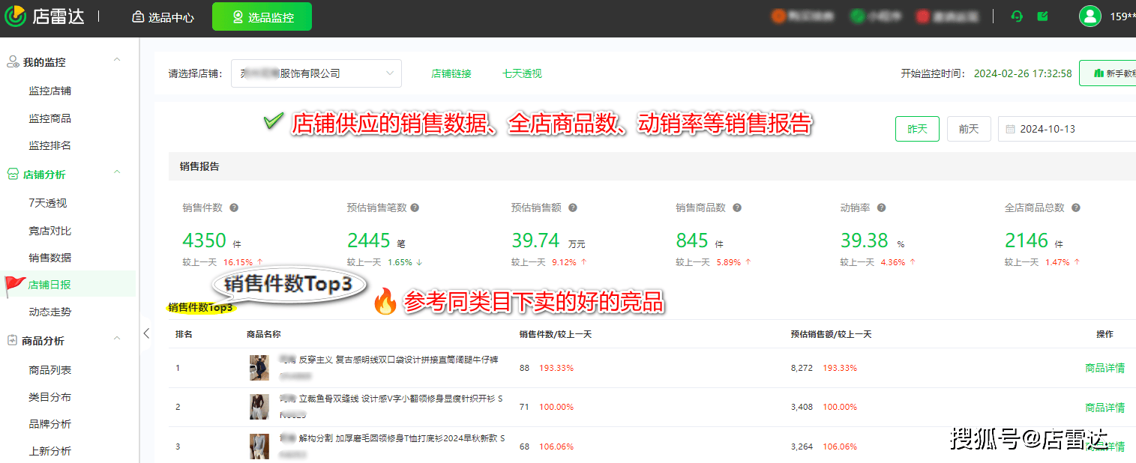
Task: Click the green user avatar icon
Action: pos(1090,16)
